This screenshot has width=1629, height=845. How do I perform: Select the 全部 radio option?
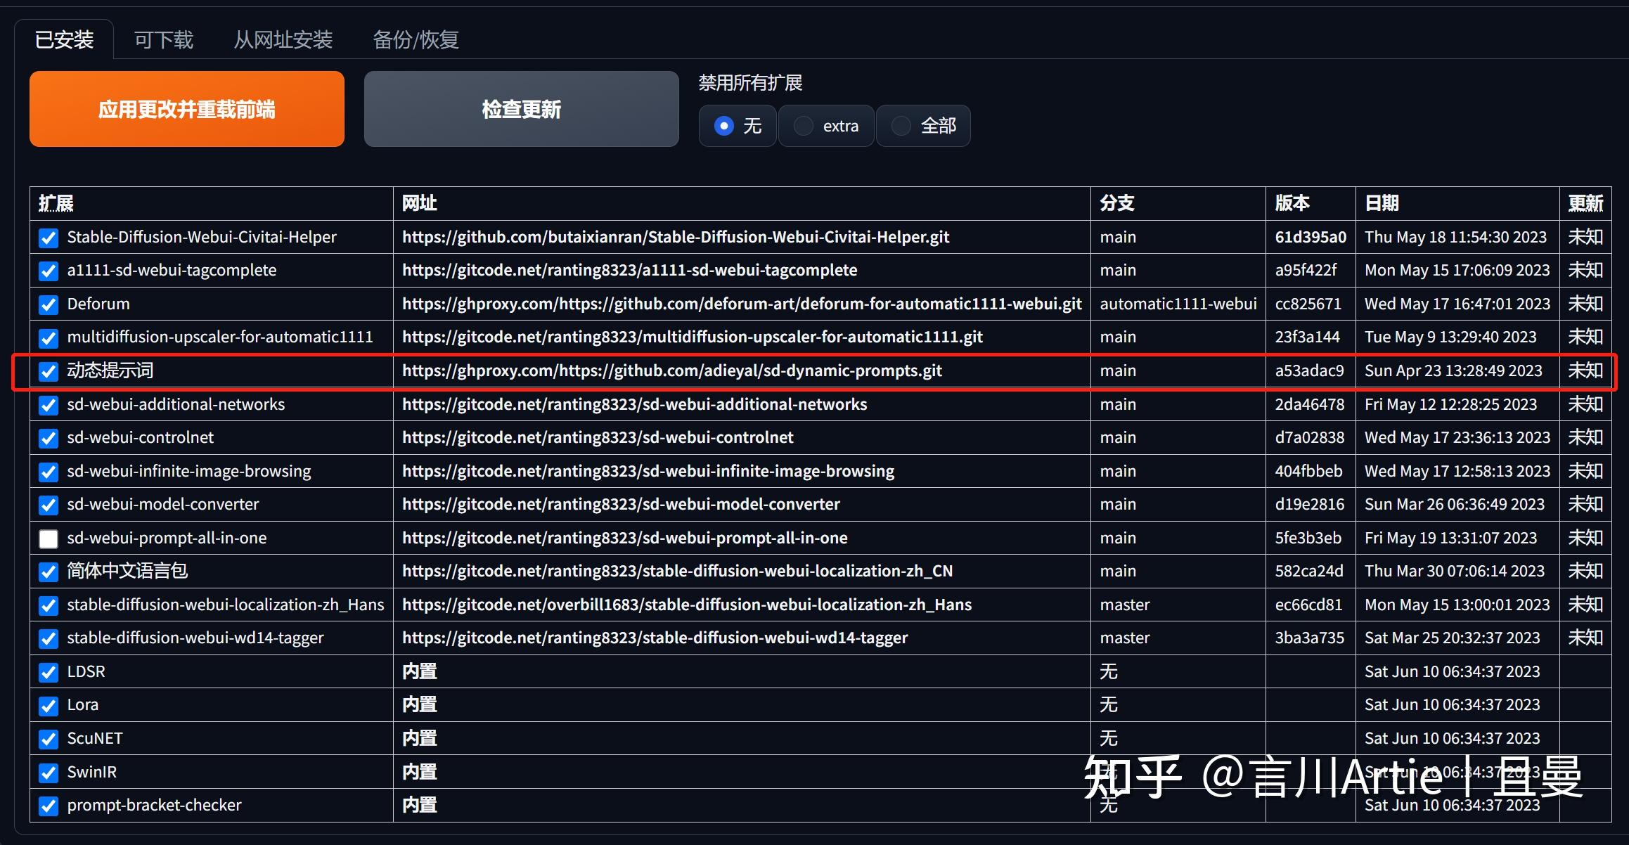click(901, 126)
